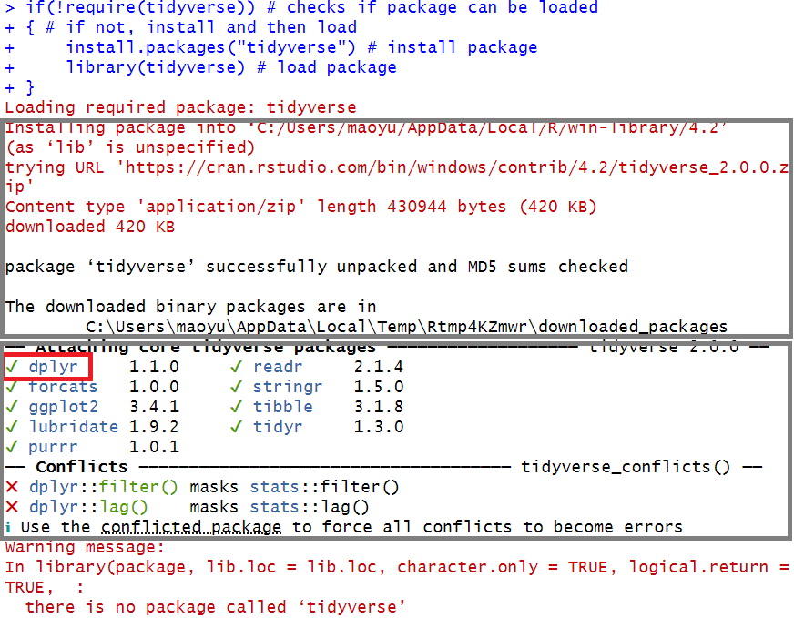Image resolution: width=794 pixels, height=618 pixels.
Task: Click the Temp downloaded_packages folder path
Action: [x=407, y=327]
